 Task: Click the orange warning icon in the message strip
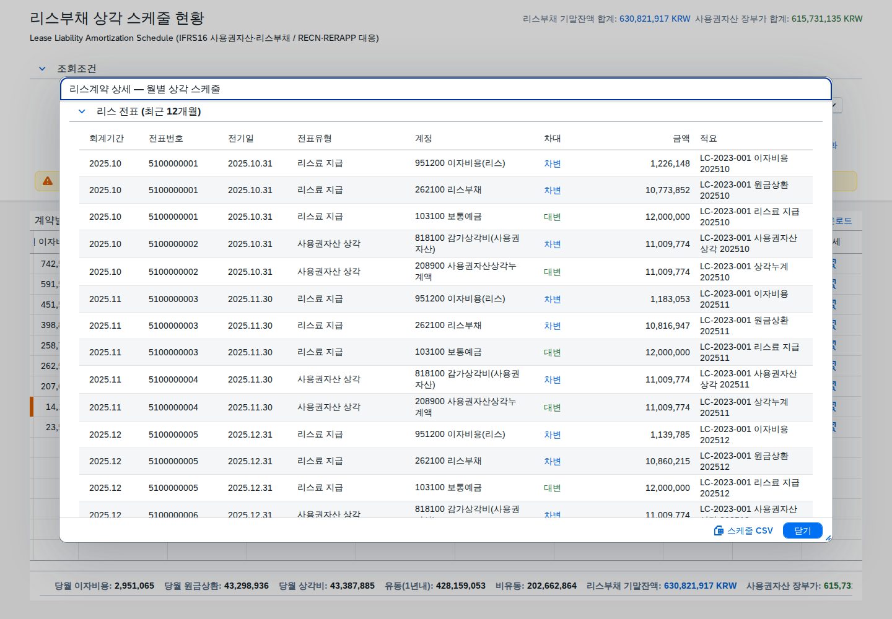48,181
